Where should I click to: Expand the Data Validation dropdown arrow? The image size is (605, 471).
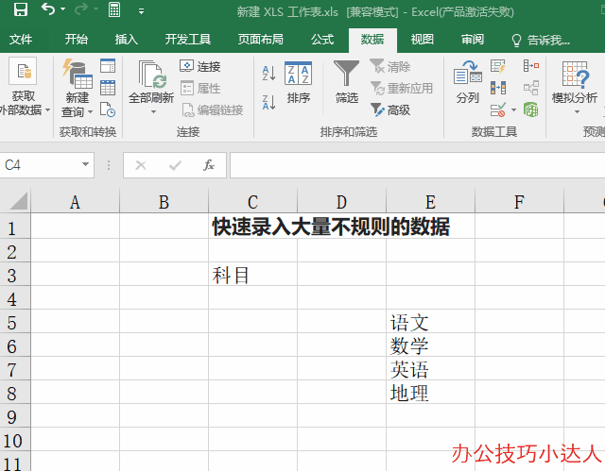513,110
